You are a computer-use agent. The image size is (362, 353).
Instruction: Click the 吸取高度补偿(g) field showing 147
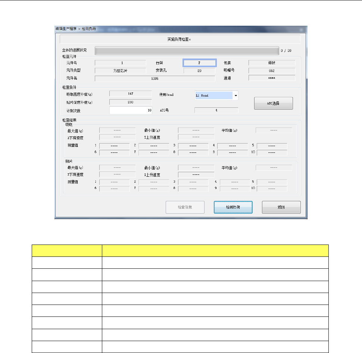tap(131, 94)
